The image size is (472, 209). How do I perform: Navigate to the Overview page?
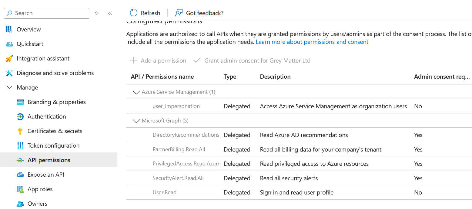28,29
